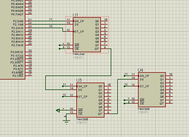Click the Q0 pin 15 stub on U1

[104, 21]
